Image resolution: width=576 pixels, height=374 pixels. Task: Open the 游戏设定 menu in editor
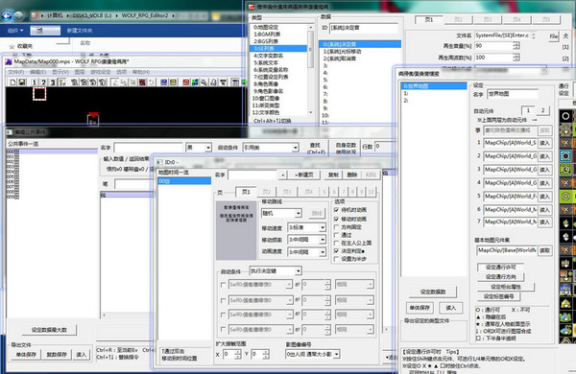tap(101, 72)
